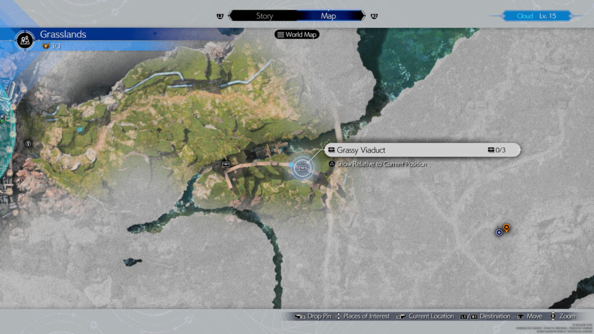Click the 0/3 treasure counter
Image resolution: width=594 pixels, height=334 pixels.
click(x=497, y=150)
